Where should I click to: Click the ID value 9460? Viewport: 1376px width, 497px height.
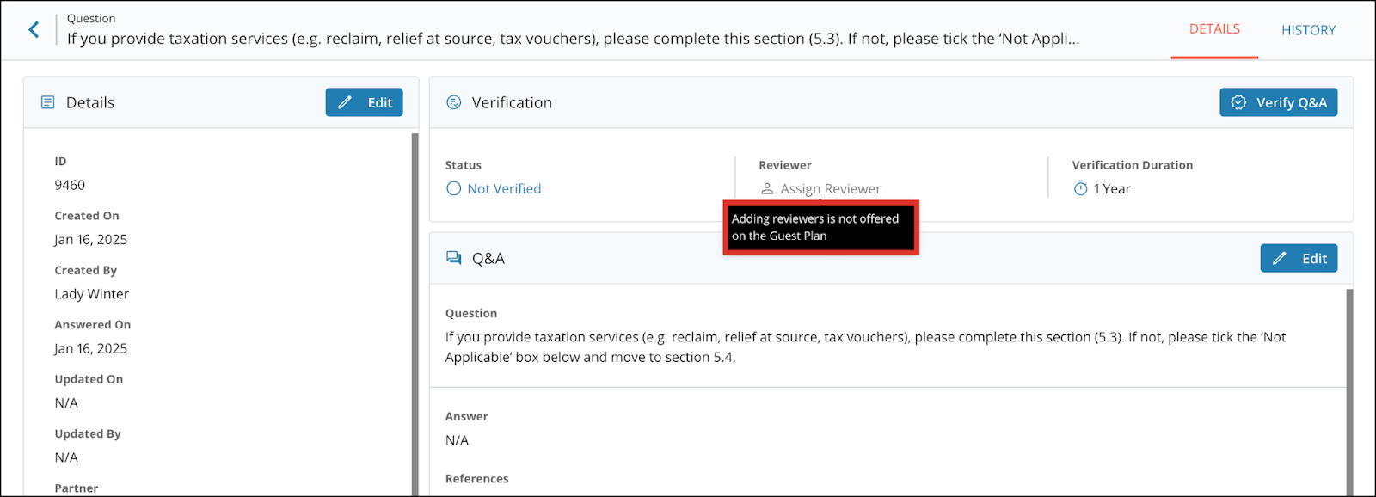[x=70, y=185]
